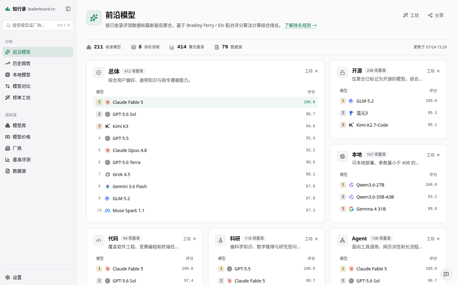Image resolution: width=457 pixels, height=285 pixels.
Task: Click the 248 项基准 badge
Action: coord(376,71)
